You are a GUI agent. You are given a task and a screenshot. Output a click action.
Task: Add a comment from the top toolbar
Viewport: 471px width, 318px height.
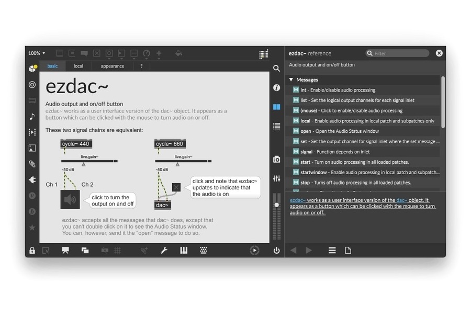click(84, 53)
